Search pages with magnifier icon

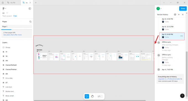[x=30, y=22]
